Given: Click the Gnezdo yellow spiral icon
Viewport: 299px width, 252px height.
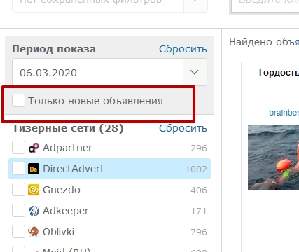Looking at the screenshot, I should point(34,190).
